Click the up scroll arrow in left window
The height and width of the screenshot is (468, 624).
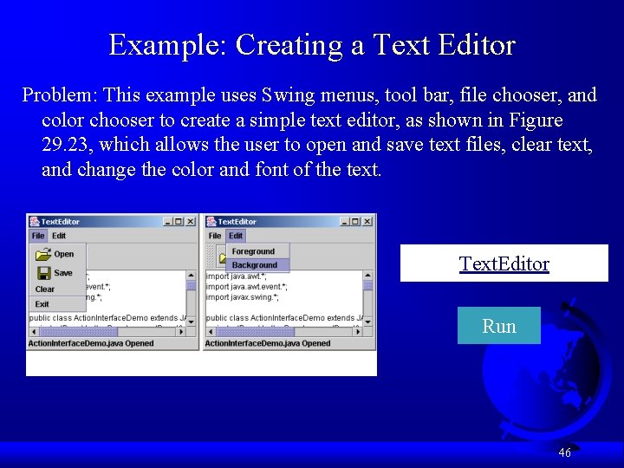(191, 276)
